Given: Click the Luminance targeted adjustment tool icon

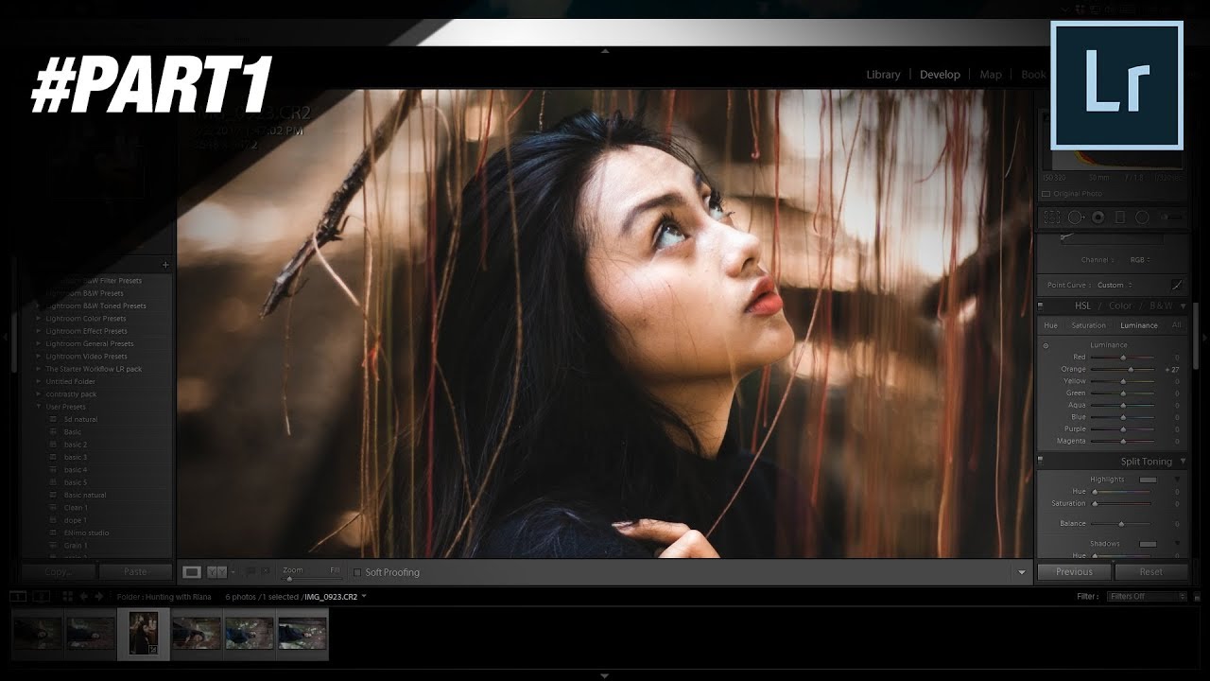Looking at the screenshot, I should [x=1046, y=345].
